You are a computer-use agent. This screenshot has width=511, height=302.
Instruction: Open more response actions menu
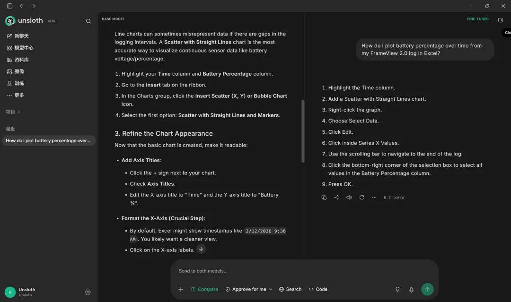[x=374, y=198]
